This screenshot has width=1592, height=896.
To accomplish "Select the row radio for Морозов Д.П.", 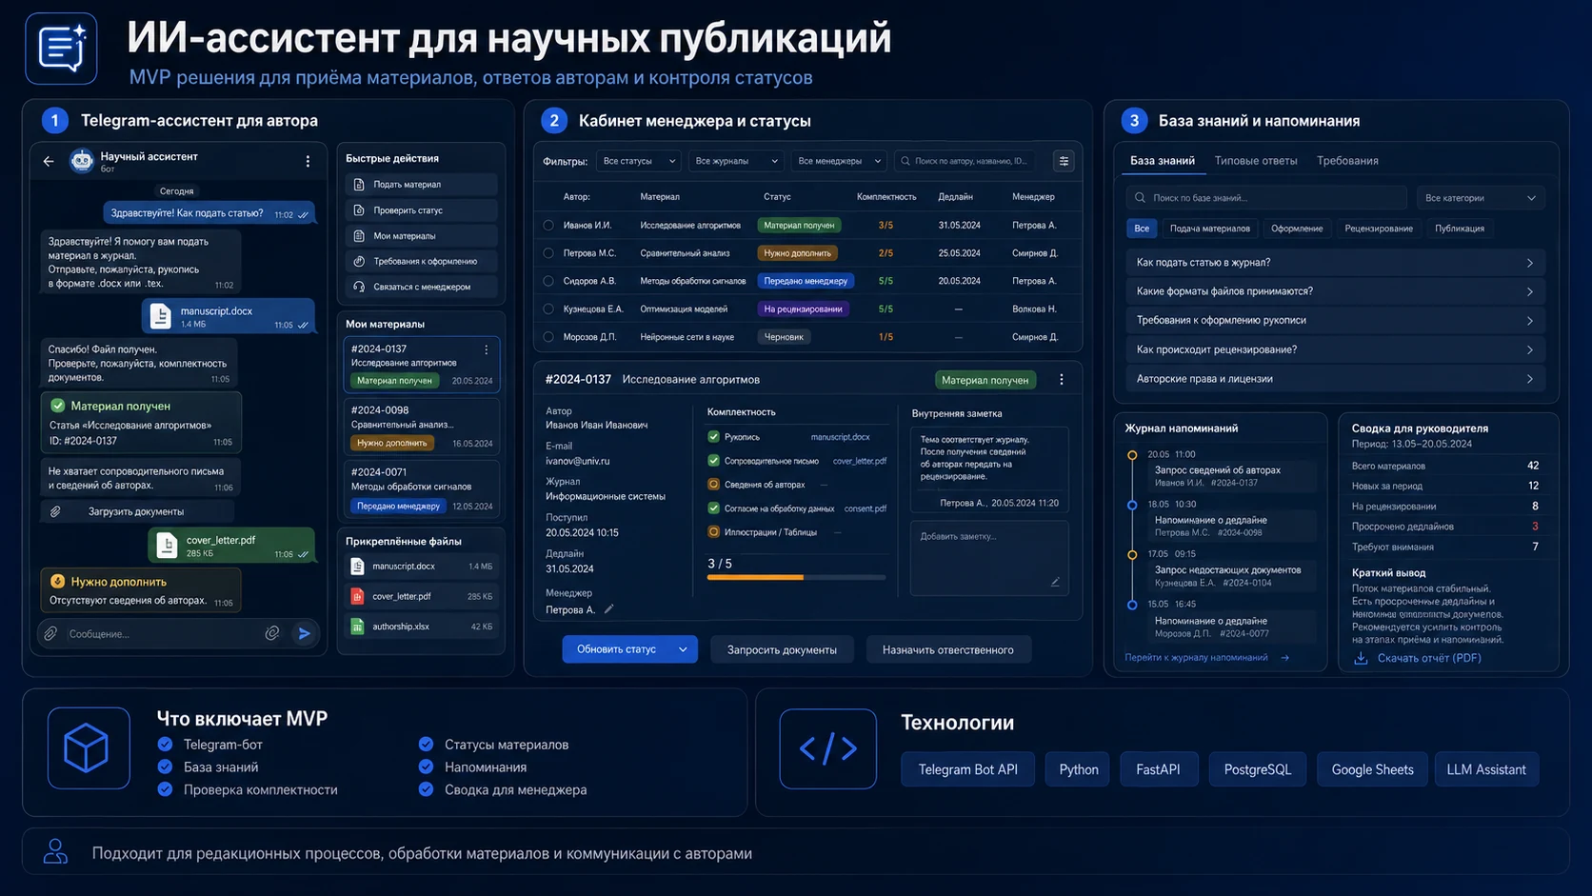I will click(548, 336).
